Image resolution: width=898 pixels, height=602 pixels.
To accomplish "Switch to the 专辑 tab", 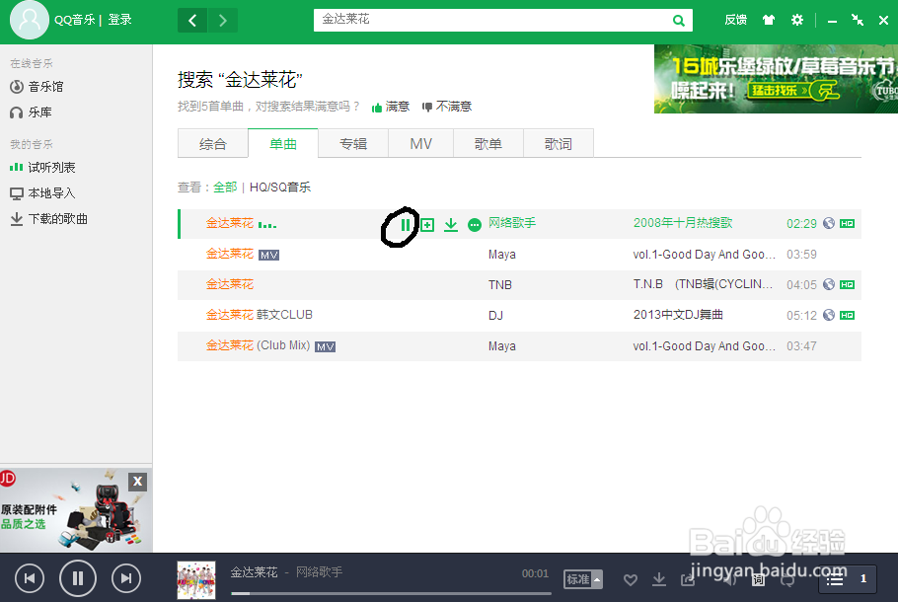I will click(352, 142).
